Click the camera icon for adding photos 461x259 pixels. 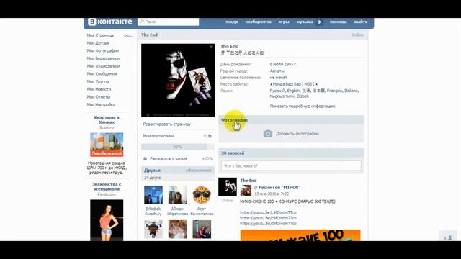coord(267,134)
